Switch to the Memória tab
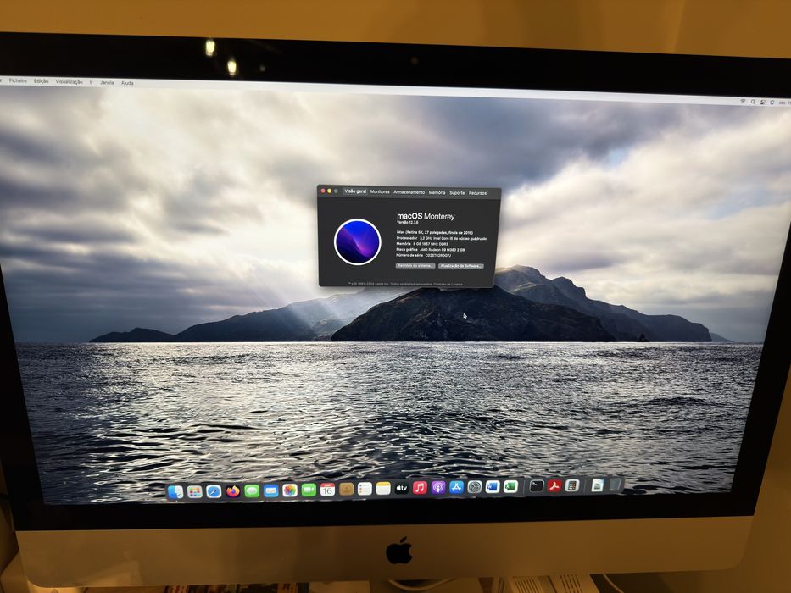Screen dimensions: 791x593 tap(437, 192)
